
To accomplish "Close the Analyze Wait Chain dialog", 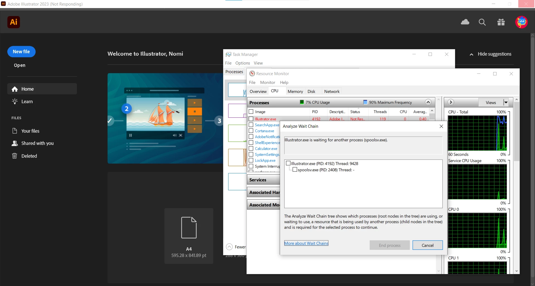I will pos(441,126).
